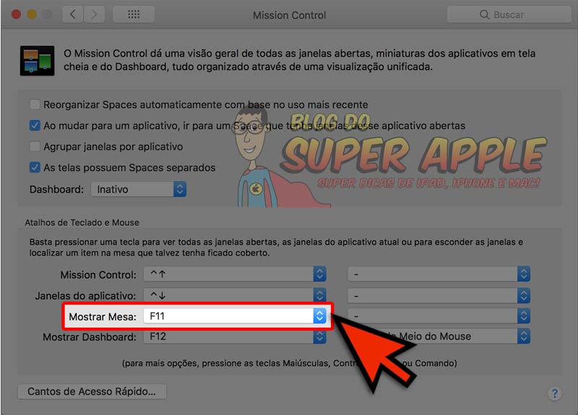
Task: Click the Janelas do aplicativo label
Action: pos(85,296)
